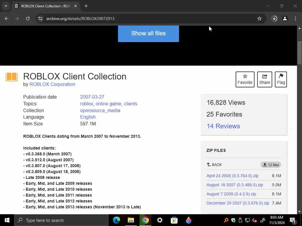
Task: Click scrollbar down arrow
Action: click(x=300, y=212)
